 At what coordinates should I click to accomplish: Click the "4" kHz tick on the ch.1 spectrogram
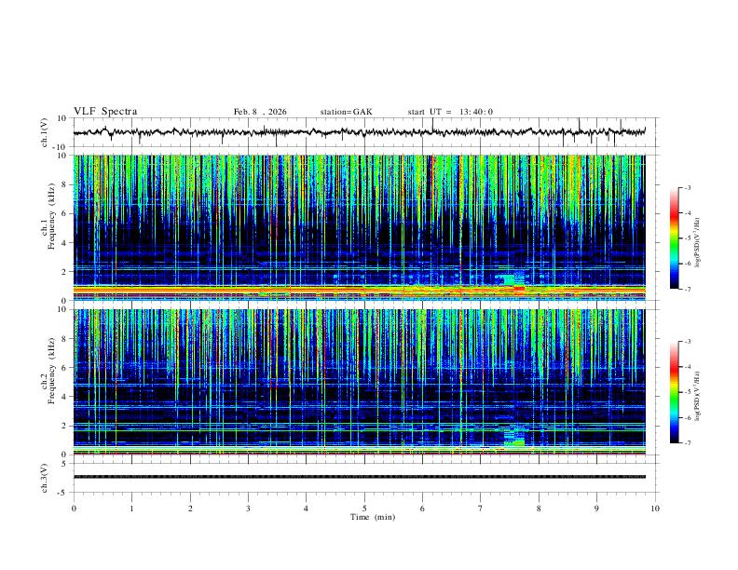coord(65,243)
